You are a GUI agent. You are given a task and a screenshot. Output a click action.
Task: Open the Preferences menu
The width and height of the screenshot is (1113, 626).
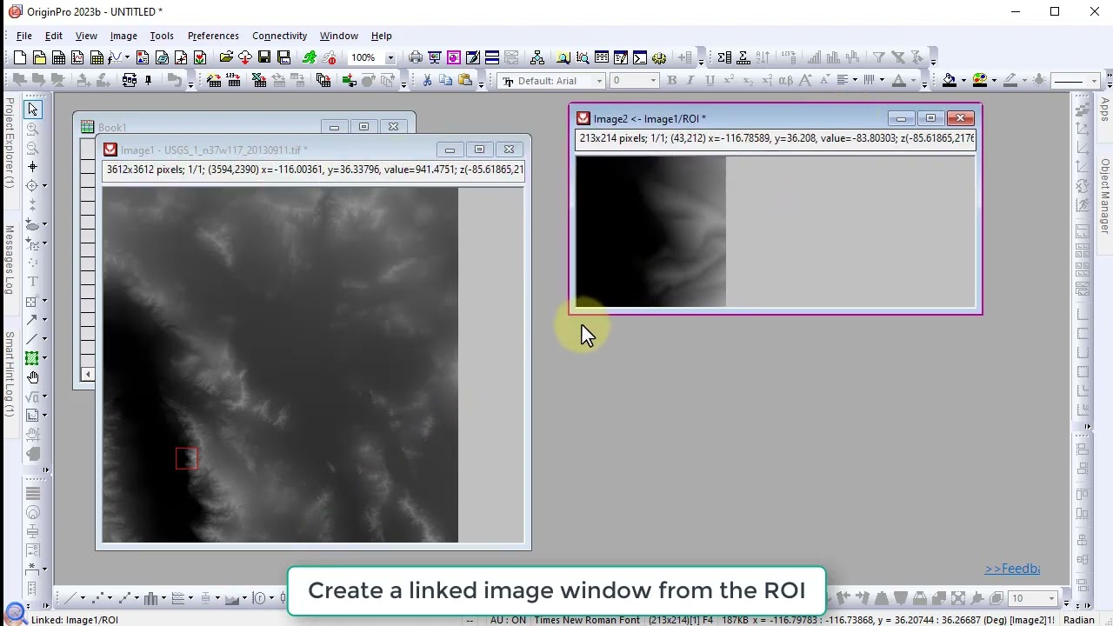(213, 36)
